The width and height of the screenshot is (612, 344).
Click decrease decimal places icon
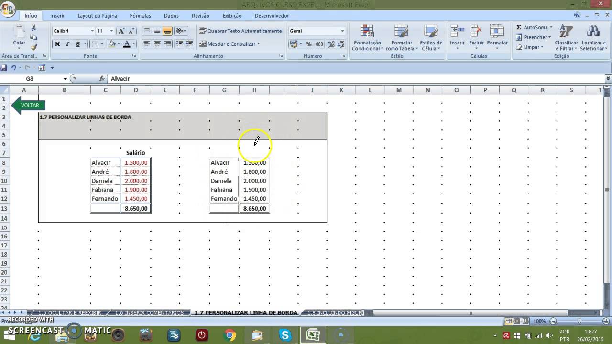pyautogui.click(x=341, y=44)
